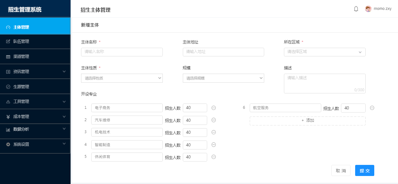Click 招生人数 field for 机电技术

point(195,133)
